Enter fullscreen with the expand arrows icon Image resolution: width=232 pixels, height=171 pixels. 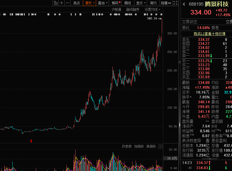pyautogui.click(x=175, y=3)
